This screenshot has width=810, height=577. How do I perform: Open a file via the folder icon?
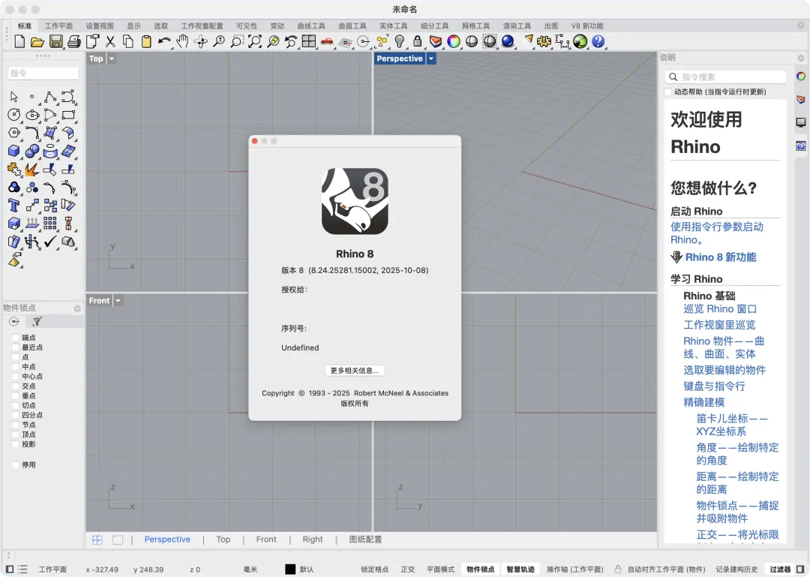(37, 42)
